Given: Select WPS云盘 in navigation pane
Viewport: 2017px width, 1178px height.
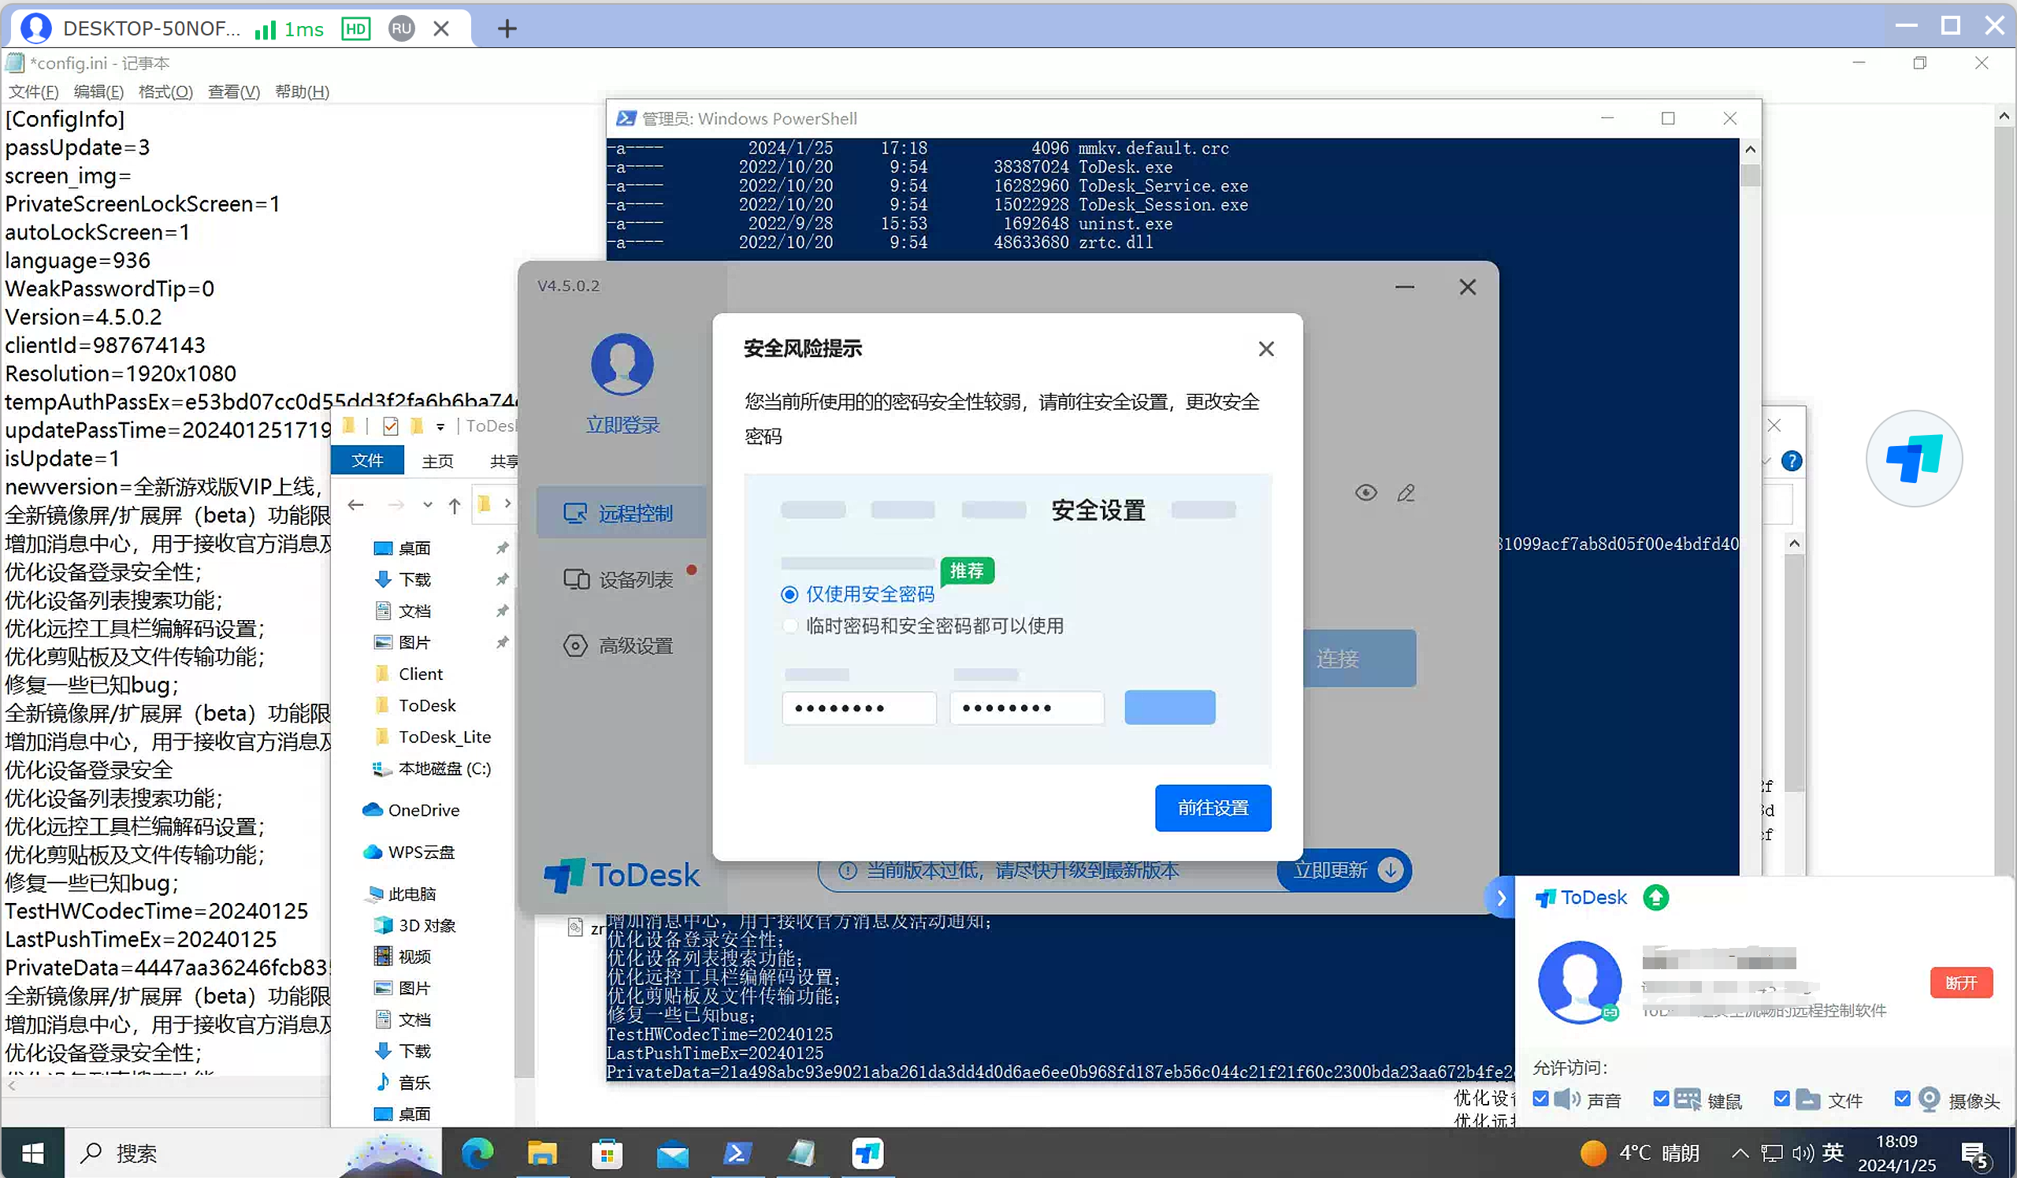Looking at the screenshot, I should (x=408, y=852).
